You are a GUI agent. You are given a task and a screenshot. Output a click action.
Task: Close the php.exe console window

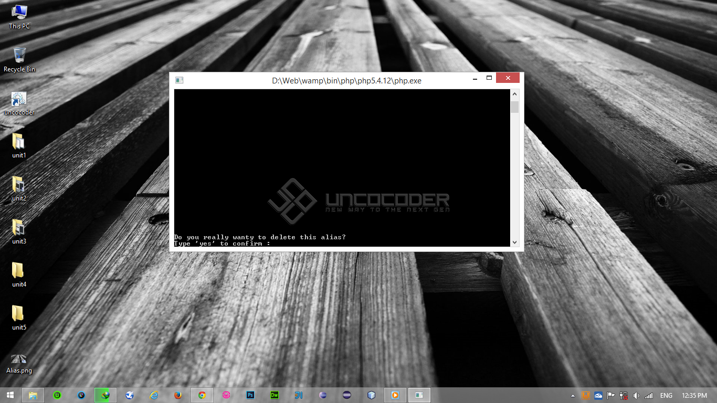508,78
